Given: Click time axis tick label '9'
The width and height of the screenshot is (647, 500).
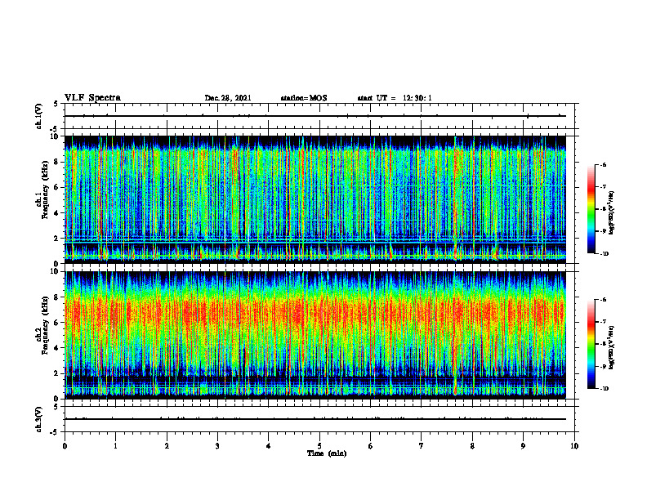Looking at the screenshot, I should coord(523,446).
